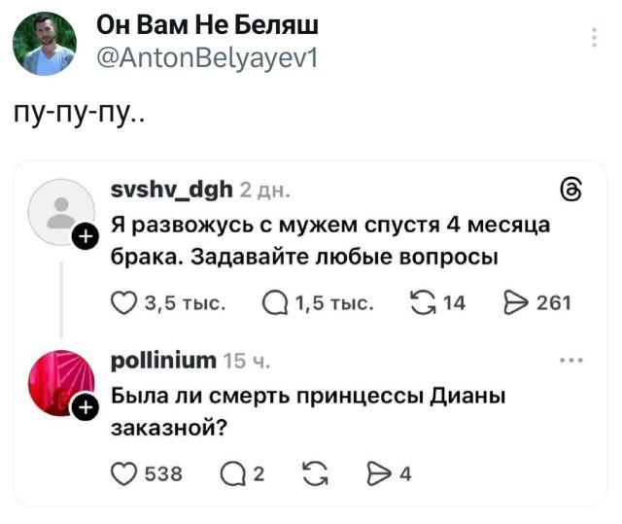
Task: Open pollinium reply more options menu
Action: pyautogui.click(x=572, y=362)
